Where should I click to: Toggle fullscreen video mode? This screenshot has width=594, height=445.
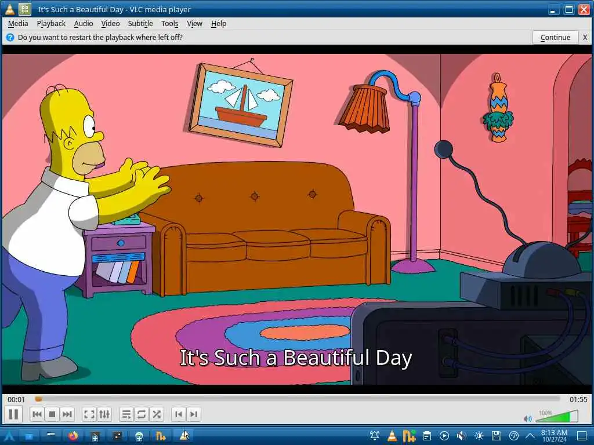click(x=89, y=414)
